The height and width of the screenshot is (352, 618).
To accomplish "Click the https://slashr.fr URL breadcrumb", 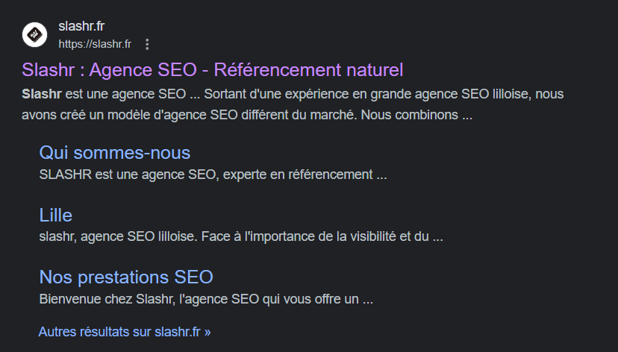I will tap(95, 44).
